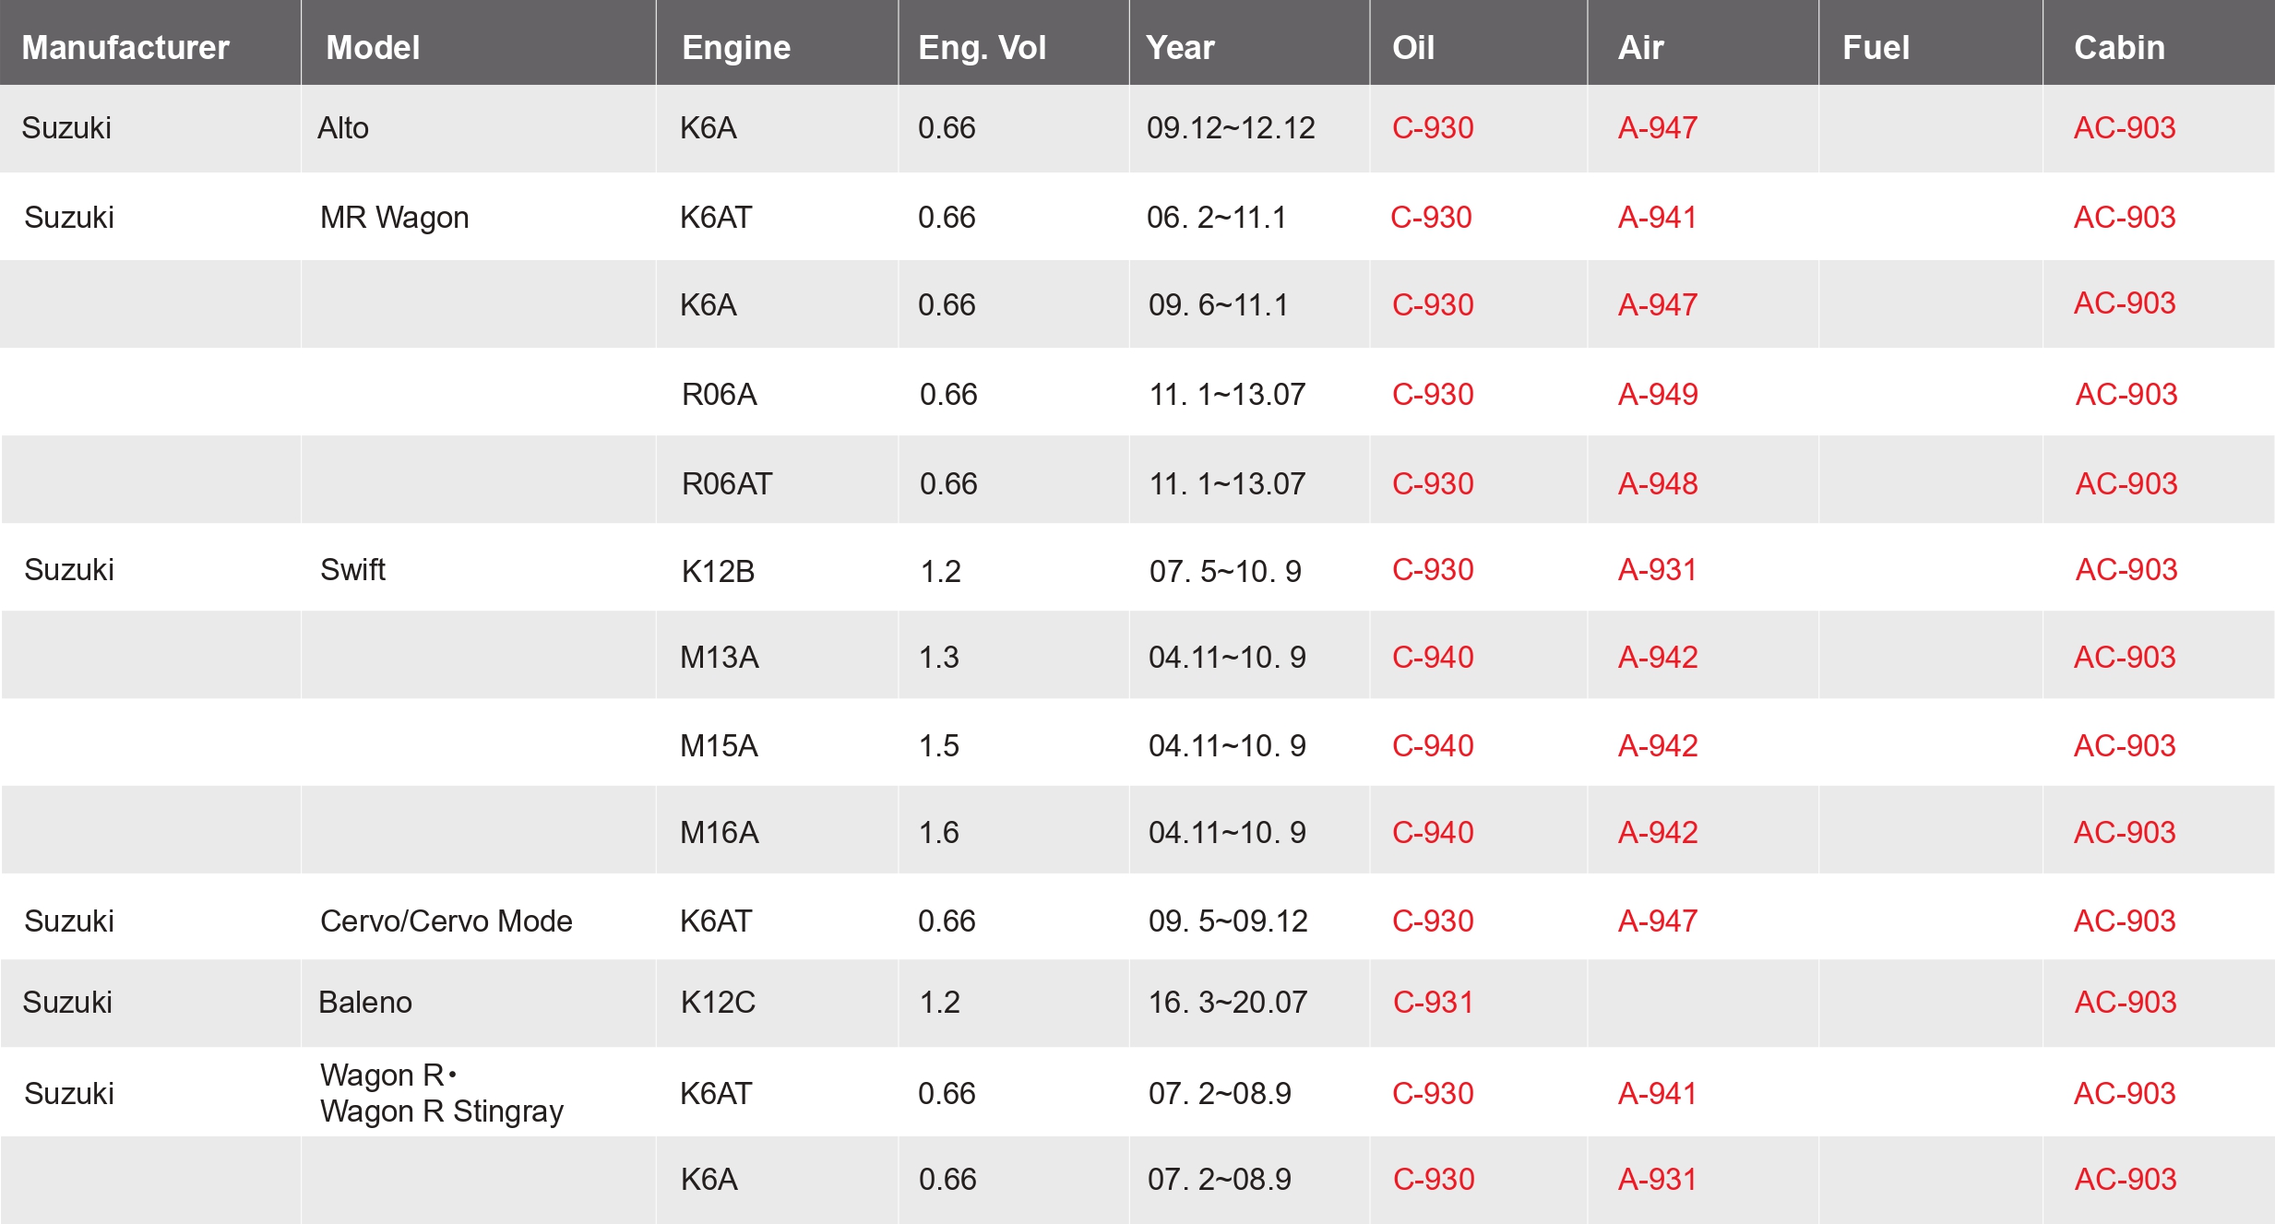Click the Cabin column header
This screenshot has width=2275, height=1224.
[x=2119, y=47]
